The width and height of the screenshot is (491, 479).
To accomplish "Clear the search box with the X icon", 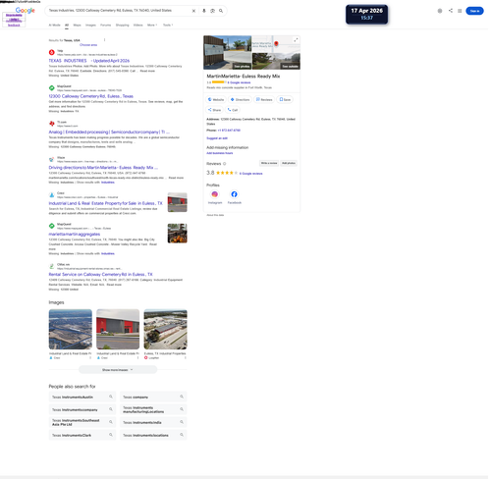I will point(193,11).
